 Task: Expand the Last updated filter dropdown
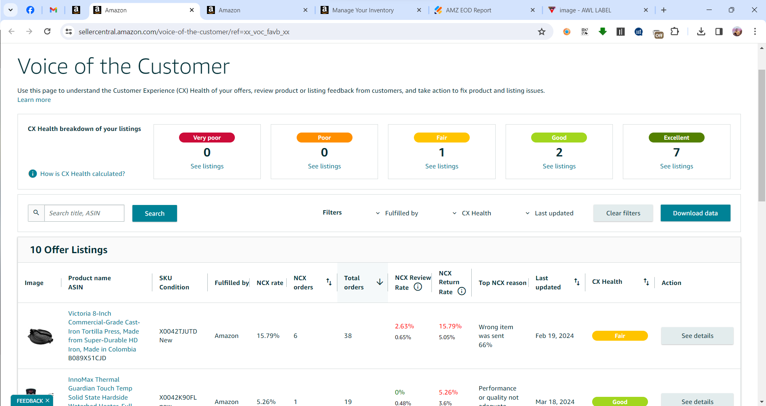(549, 213)
